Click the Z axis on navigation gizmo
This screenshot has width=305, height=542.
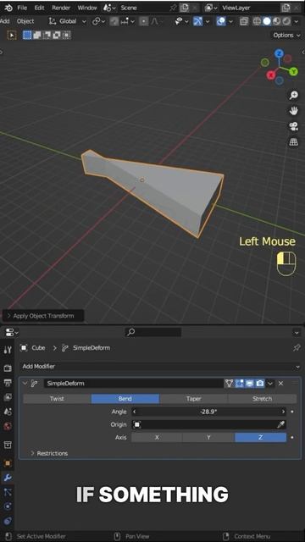[279, 53]
